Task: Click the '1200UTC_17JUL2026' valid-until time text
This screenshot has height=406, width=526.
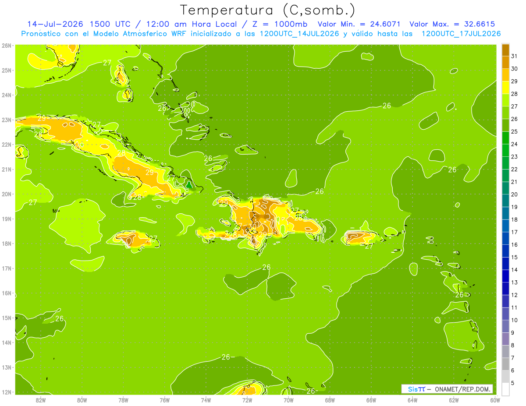Action: point(461,34)
